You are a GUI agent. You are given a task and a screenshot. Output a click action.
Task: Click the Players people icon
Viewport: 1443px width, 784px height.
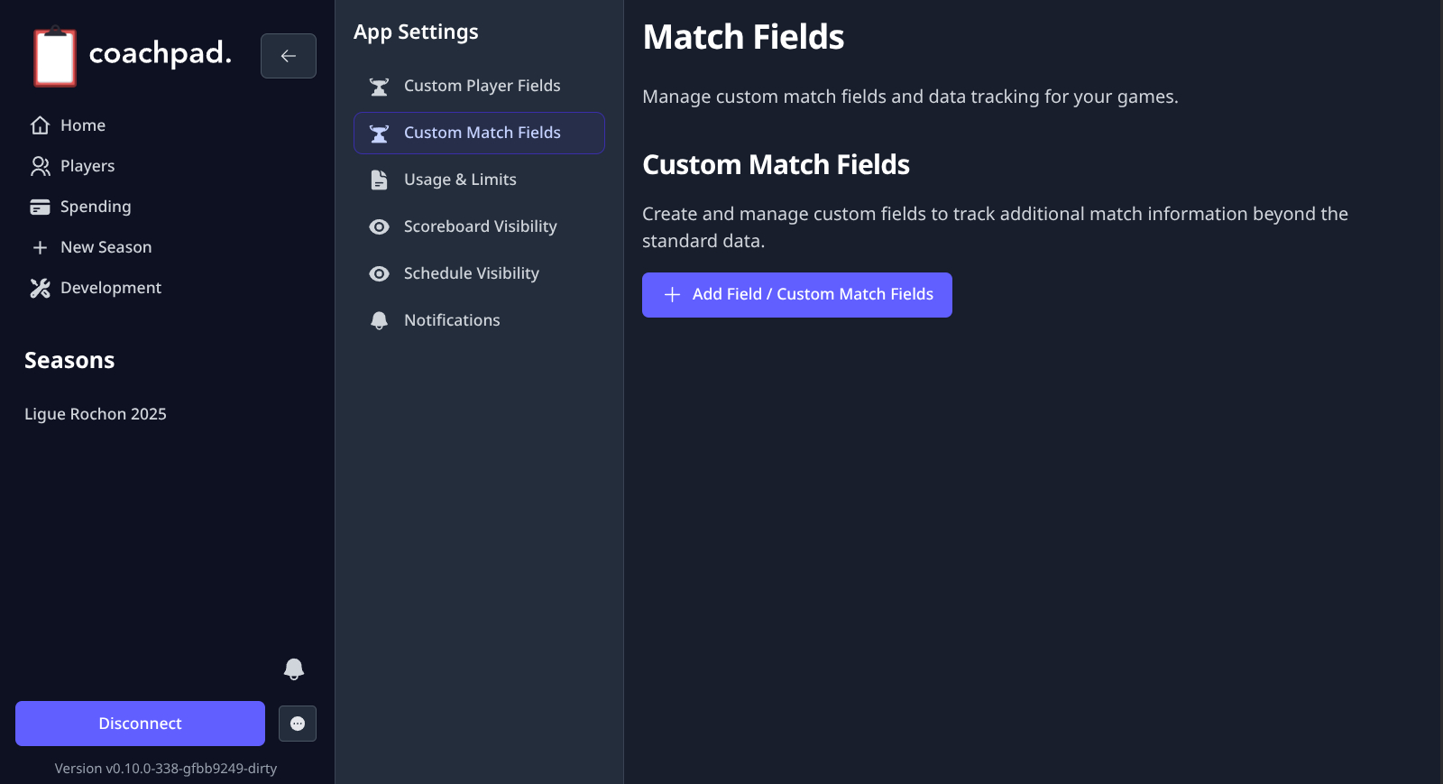coord(40,166)
